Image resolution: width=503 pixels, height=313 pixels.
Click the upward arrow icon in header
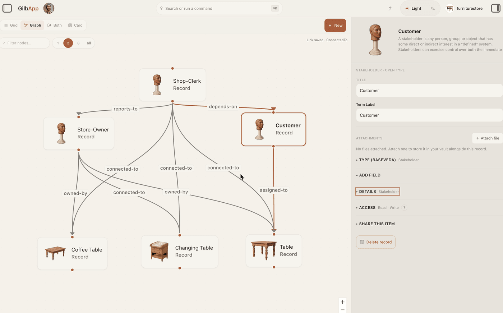pos(390,8)
